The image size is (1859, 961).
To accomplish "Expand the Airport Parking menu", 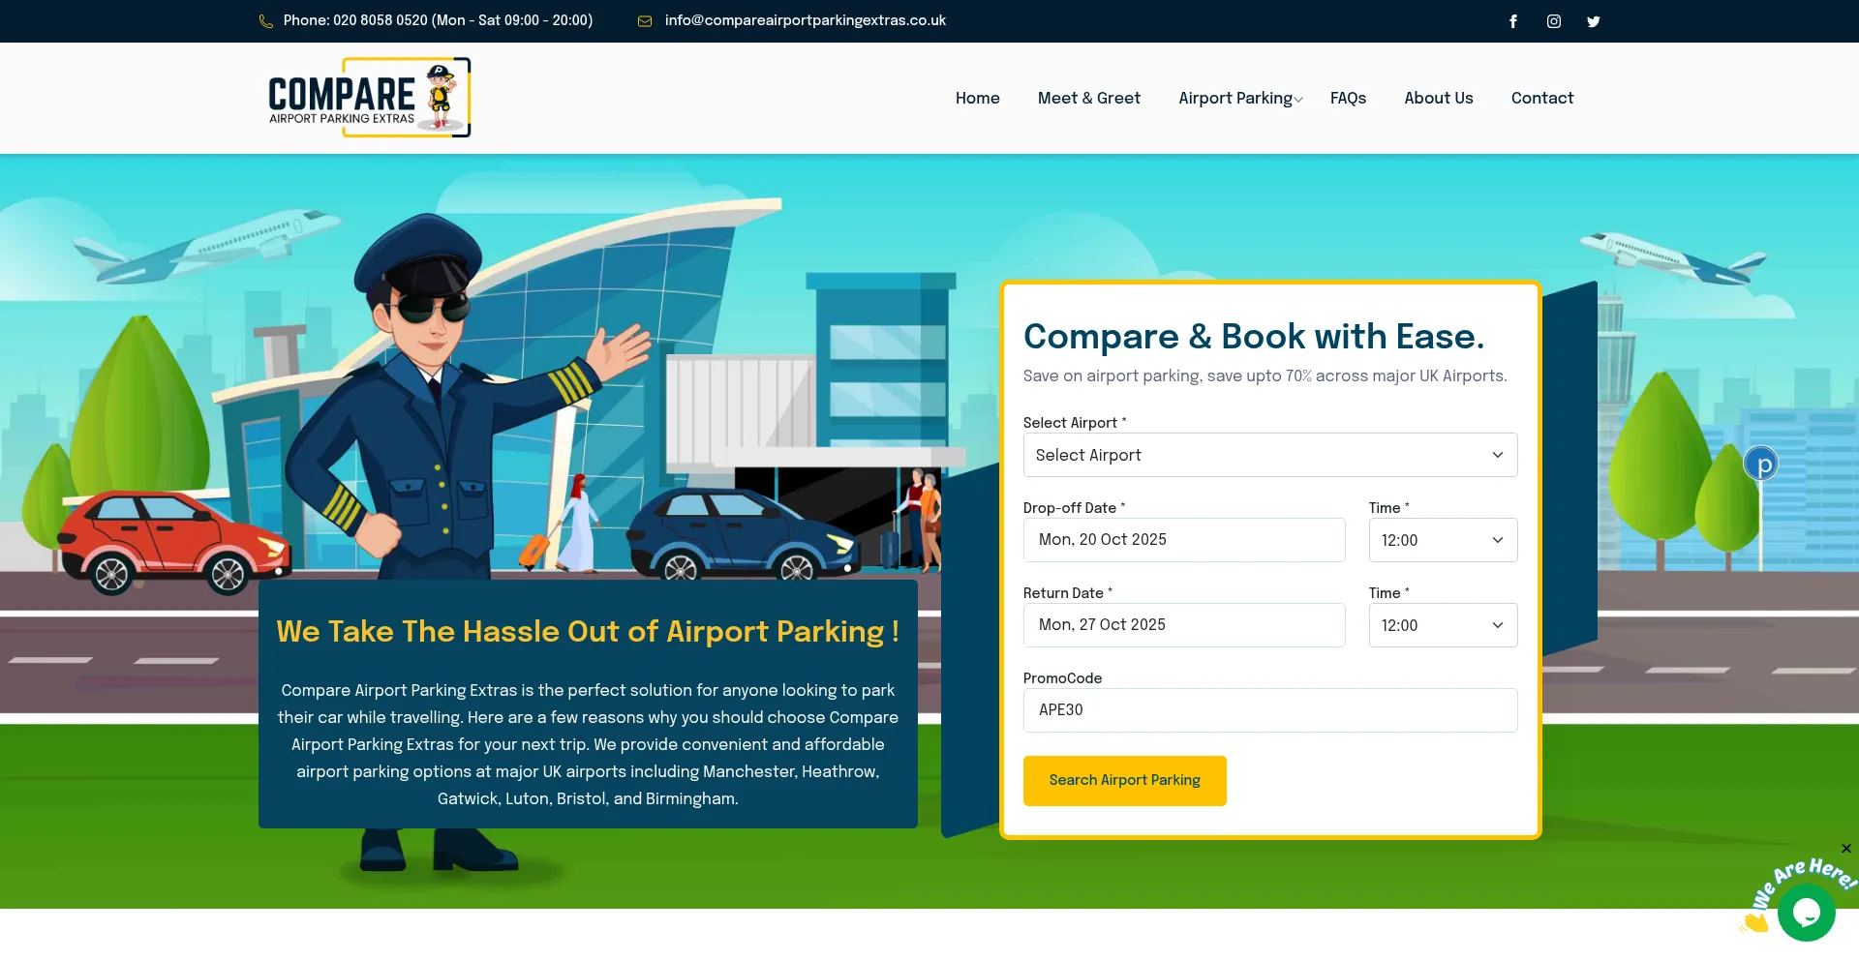I will (x=1239, y=98).
